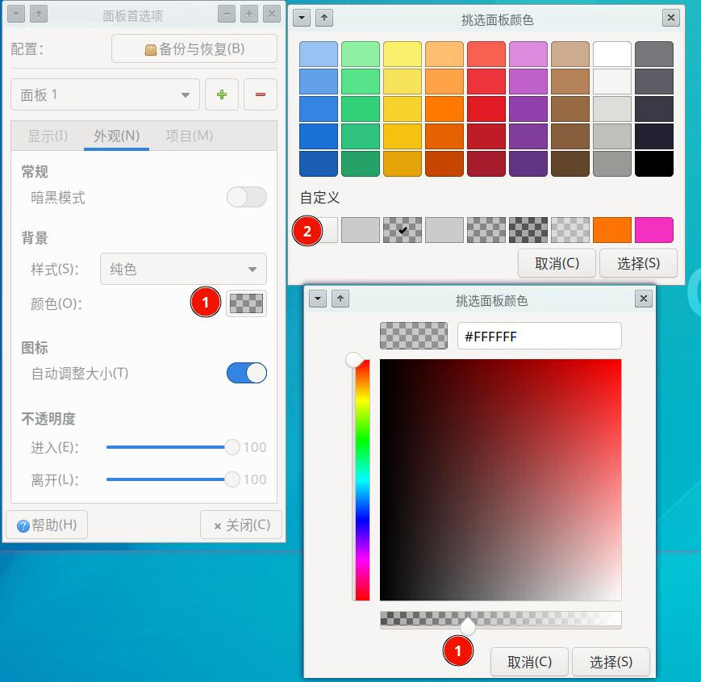Expand the 样式 style dropdown showing 纯色
This screenshot has height=682, width=701.
pos(183,269)
